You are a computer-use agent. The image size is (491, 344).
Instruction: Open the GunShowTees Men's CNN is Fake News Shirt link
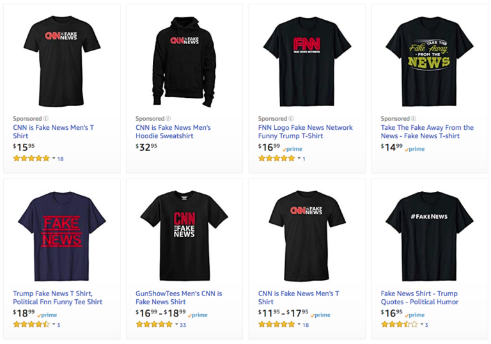179,297
